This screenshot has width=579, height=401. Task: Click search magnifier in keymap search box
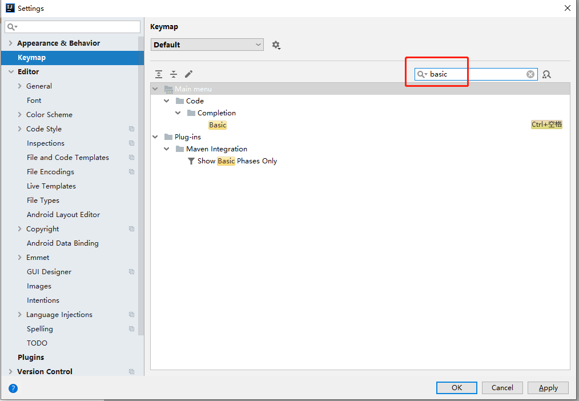(x=422, y=74)
